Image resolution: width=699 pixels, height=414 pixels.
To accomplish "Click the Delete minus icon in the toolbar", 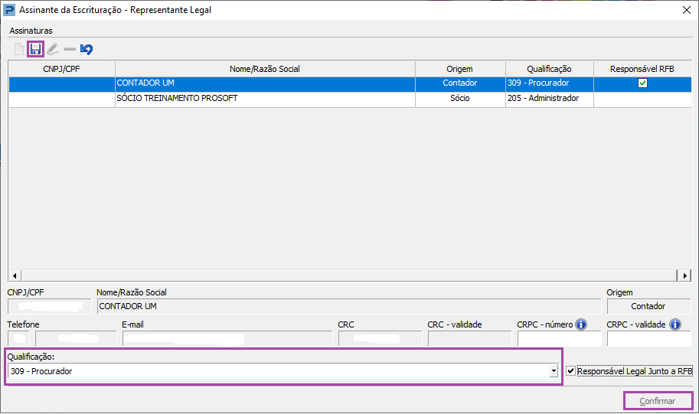I will 70,49.
